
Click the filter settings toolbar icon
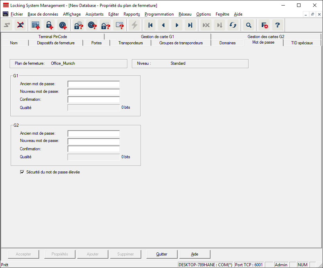(264, 25)
